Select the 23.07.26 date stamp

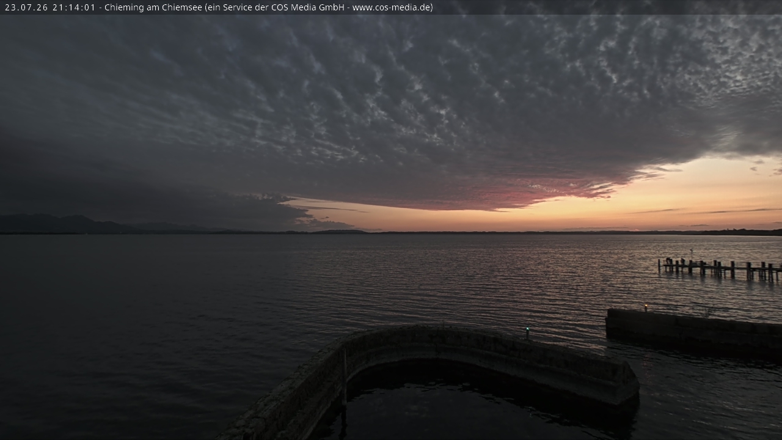[x=26, y=7]
